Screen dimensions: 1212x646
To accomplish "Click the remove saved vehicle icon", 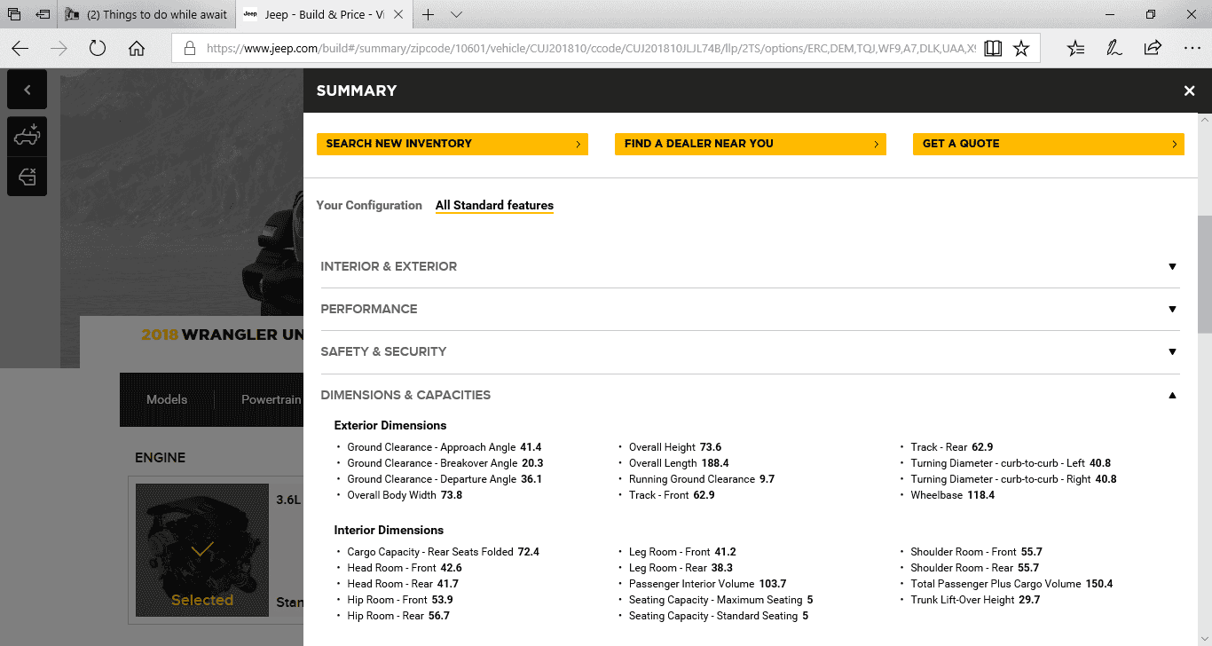I will coord(28,177).
